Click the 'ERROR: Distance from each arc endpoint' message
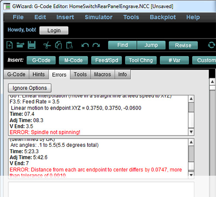The width and height of the screenshot is (216, 197). [96, 172]
